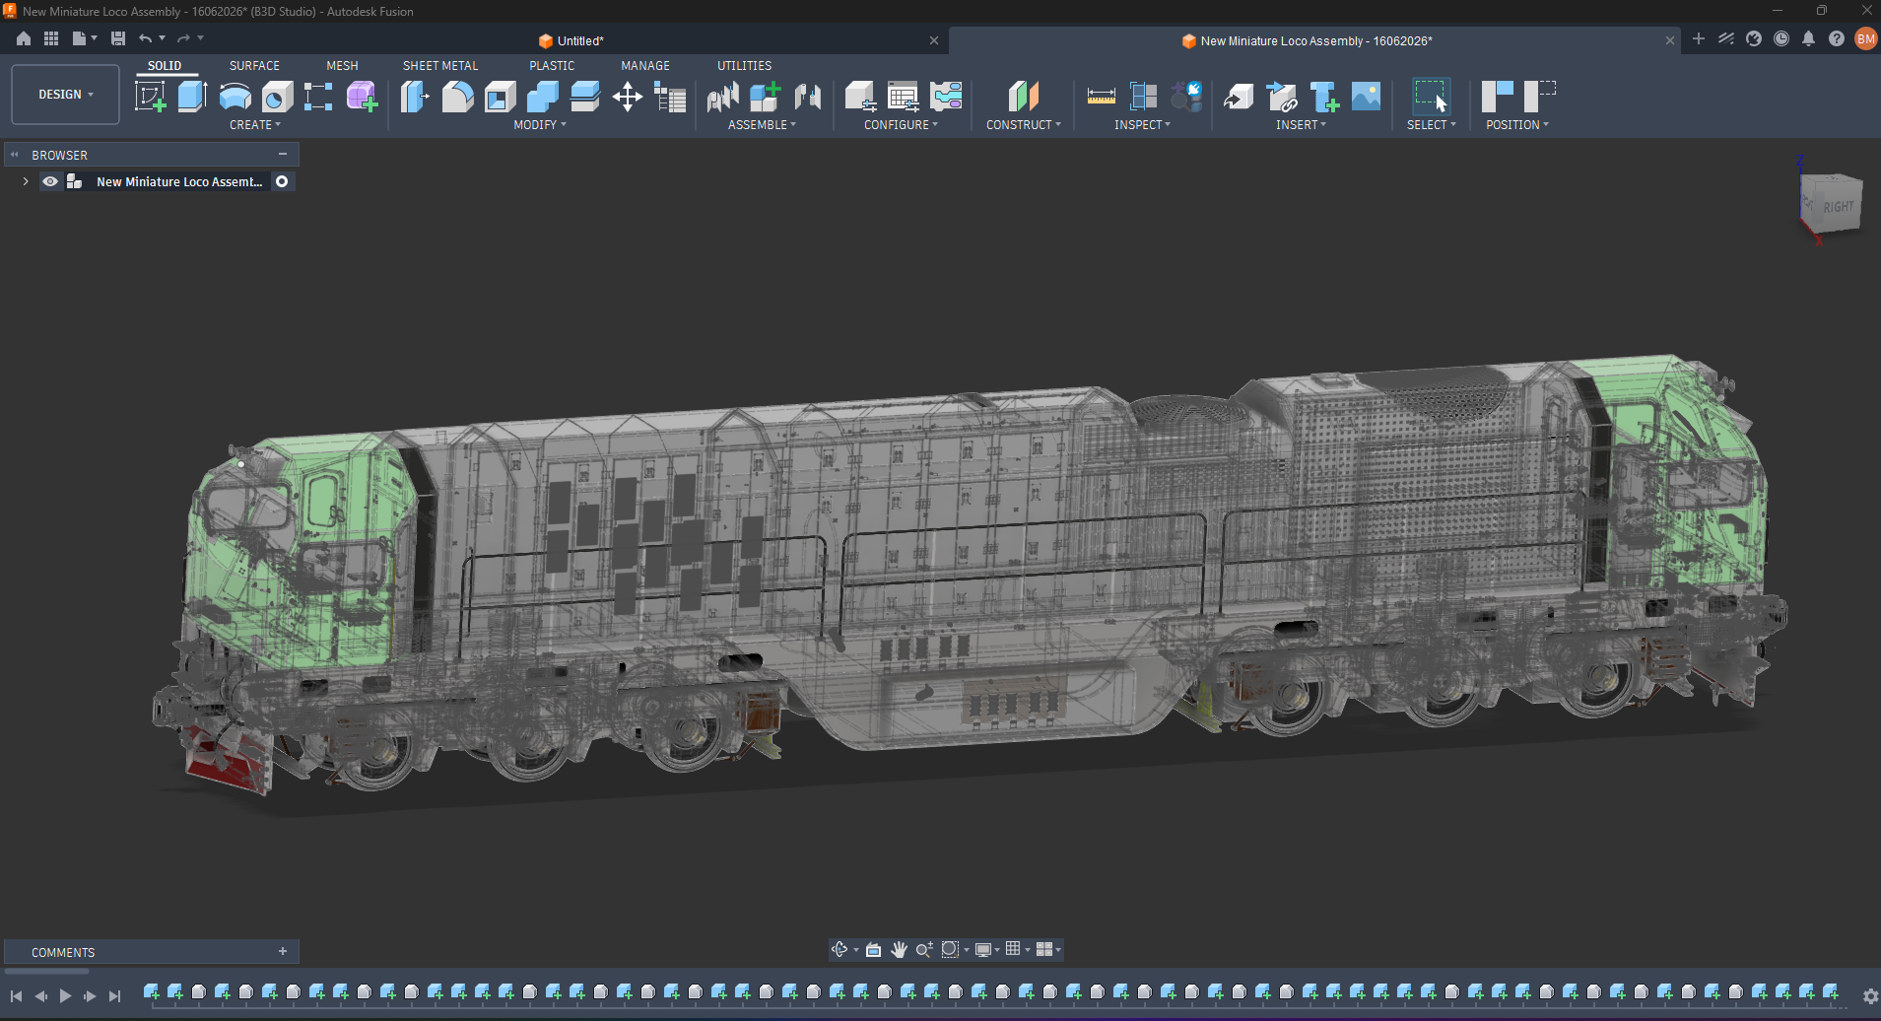Expand the COMMENTS panel with plus

pos(283,951)
